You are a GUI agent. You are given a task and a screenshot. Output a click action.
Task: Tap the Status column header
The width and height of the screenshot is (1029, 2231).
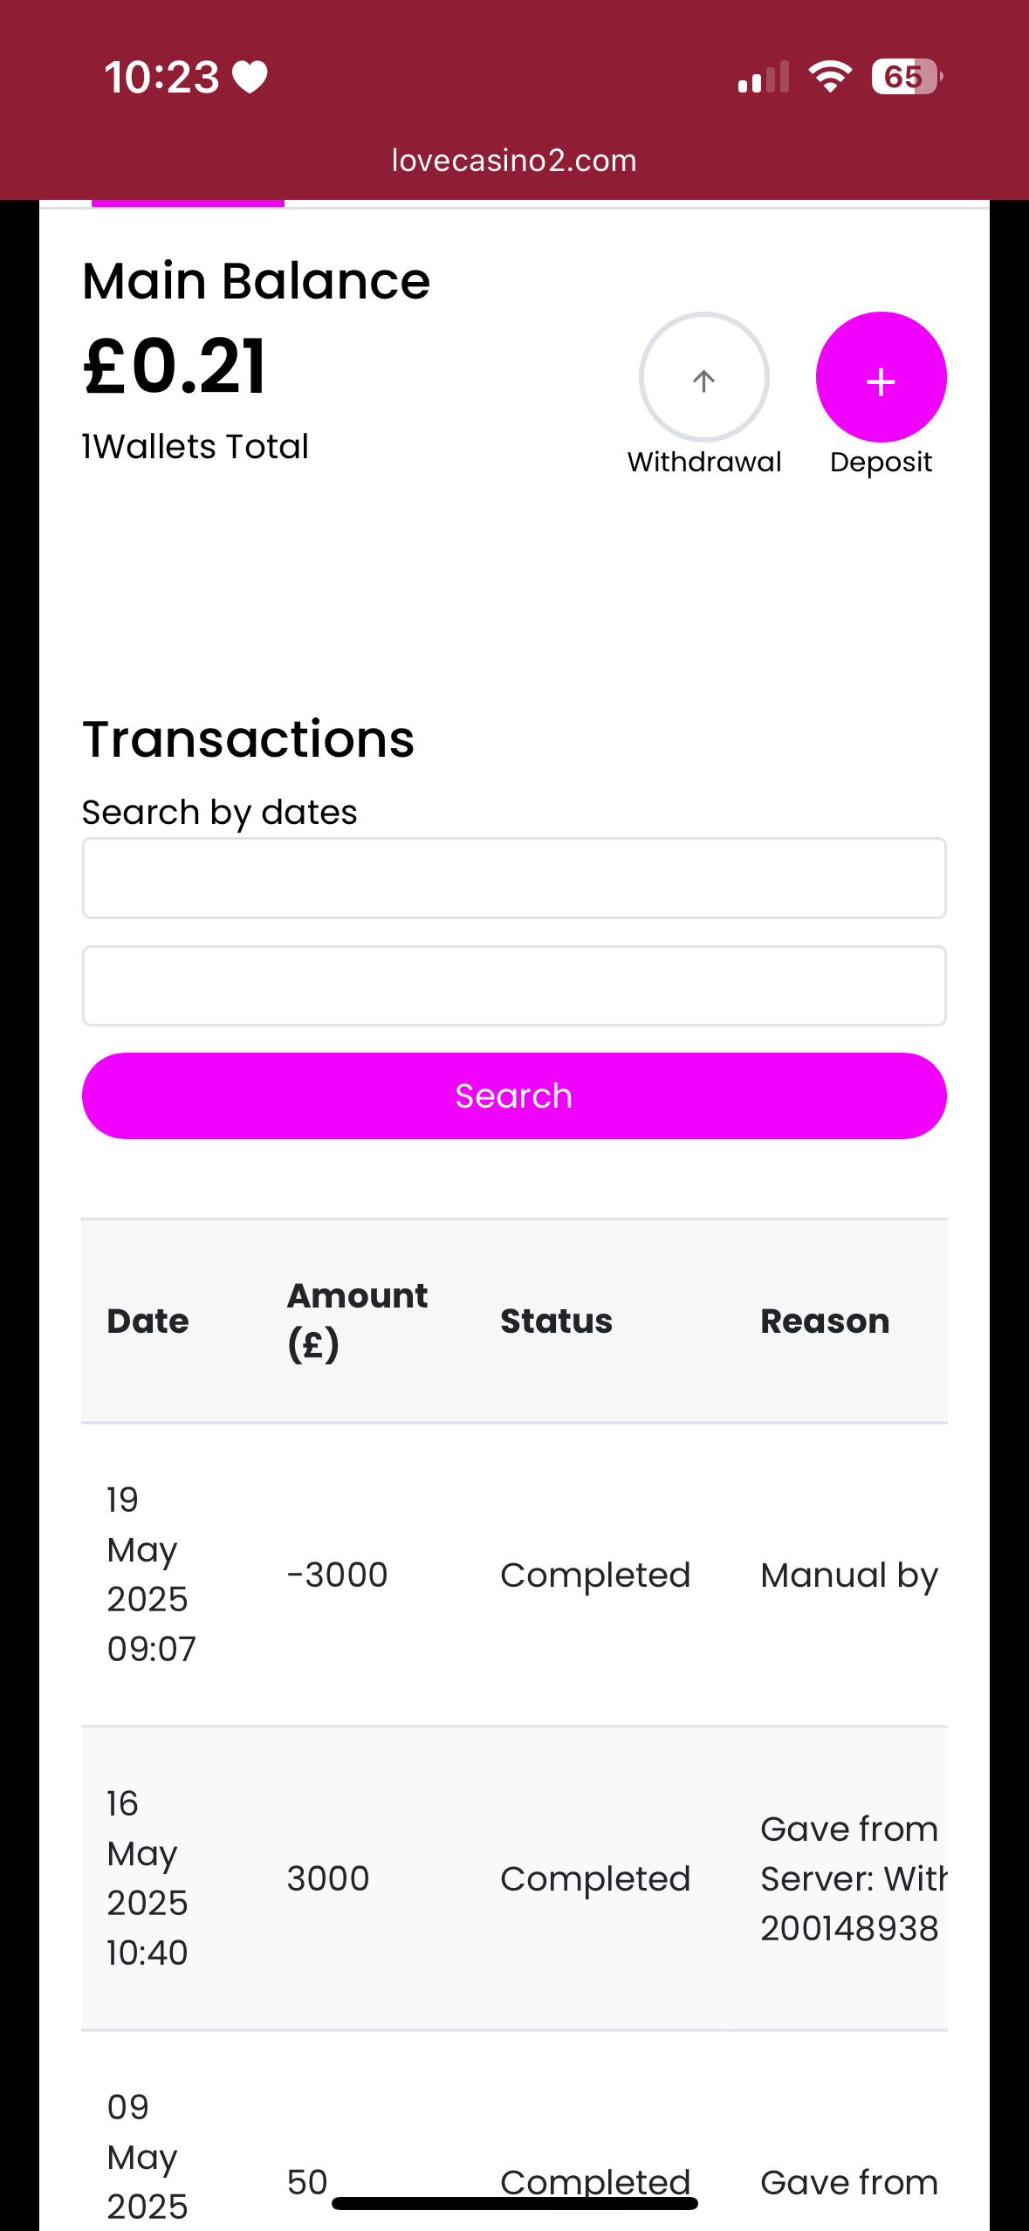pyautogui.click(x=556, y=1321)
